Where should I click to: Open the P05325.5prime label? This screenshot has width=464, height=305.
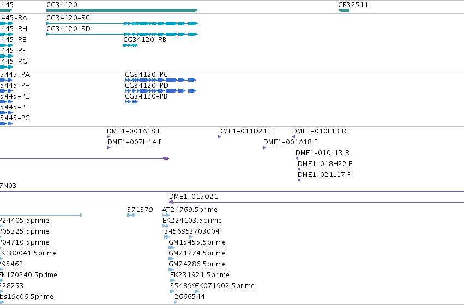(25, 231)
